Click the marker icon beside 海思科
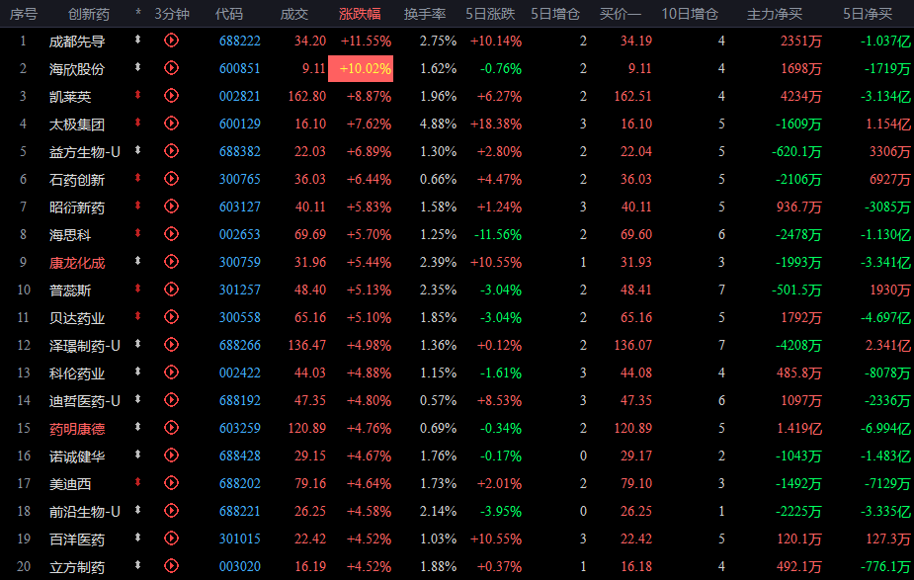This screenshot has height=580, width=914. click(138, 233)
